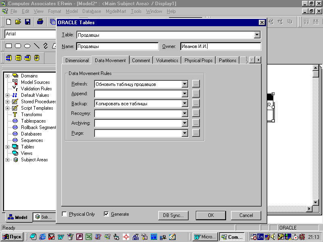Image resolution: width=323 pixels, height=242 pixels.
Task: Select the ellipse drawing tool
Action: 27,46
